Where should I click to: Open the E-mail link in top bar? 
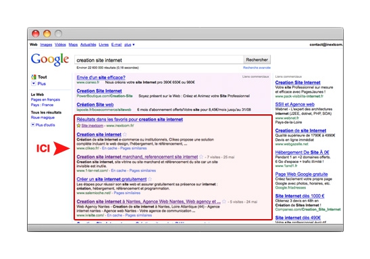tap(116, 45)
